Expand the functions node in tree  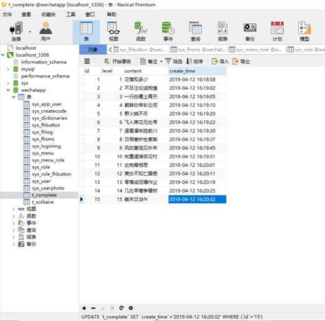[x=14, y=216]
